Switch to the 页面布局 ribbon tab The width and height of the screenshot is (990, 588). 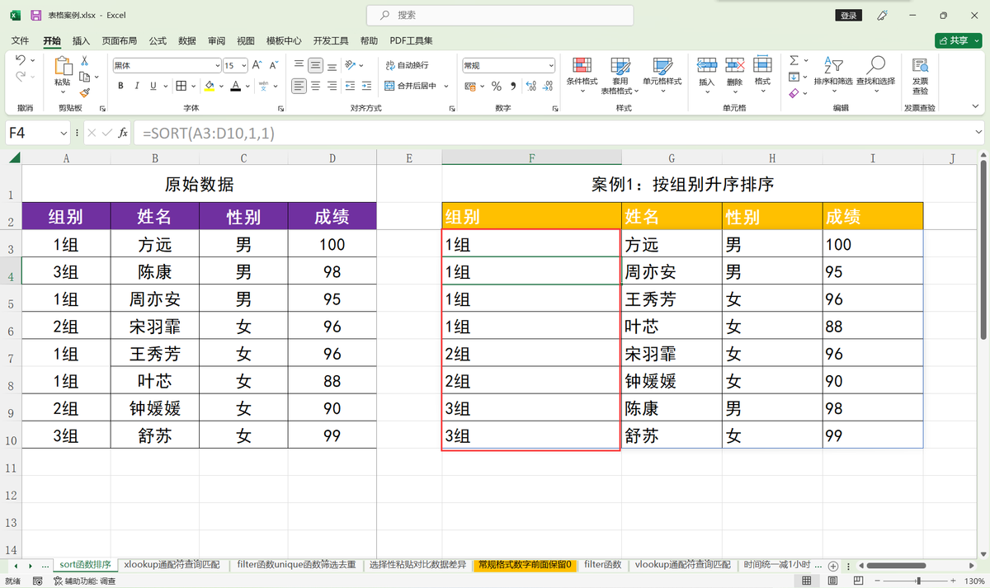click(120, 40)
